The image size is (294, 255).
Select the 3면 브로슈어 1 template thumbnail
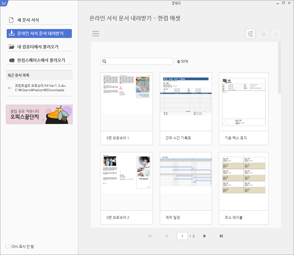point(127,109)
